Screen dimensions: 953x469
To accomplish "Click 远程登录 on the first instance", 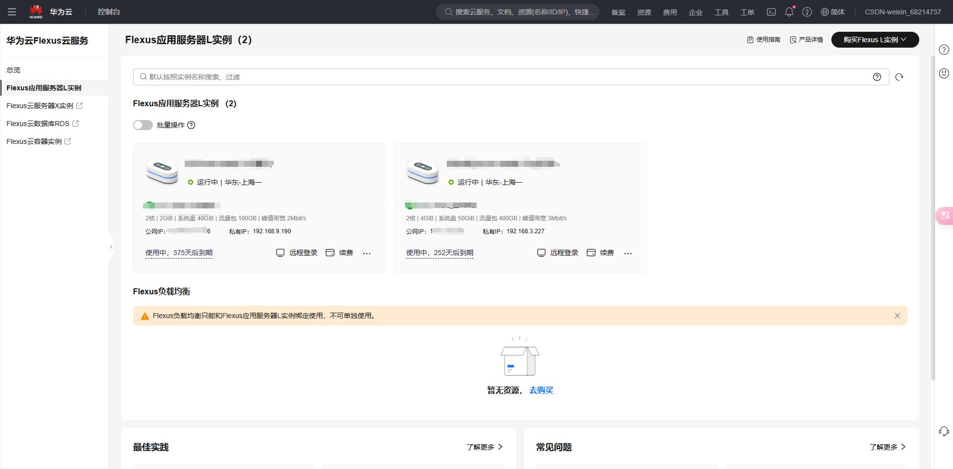I will [297, 253].
